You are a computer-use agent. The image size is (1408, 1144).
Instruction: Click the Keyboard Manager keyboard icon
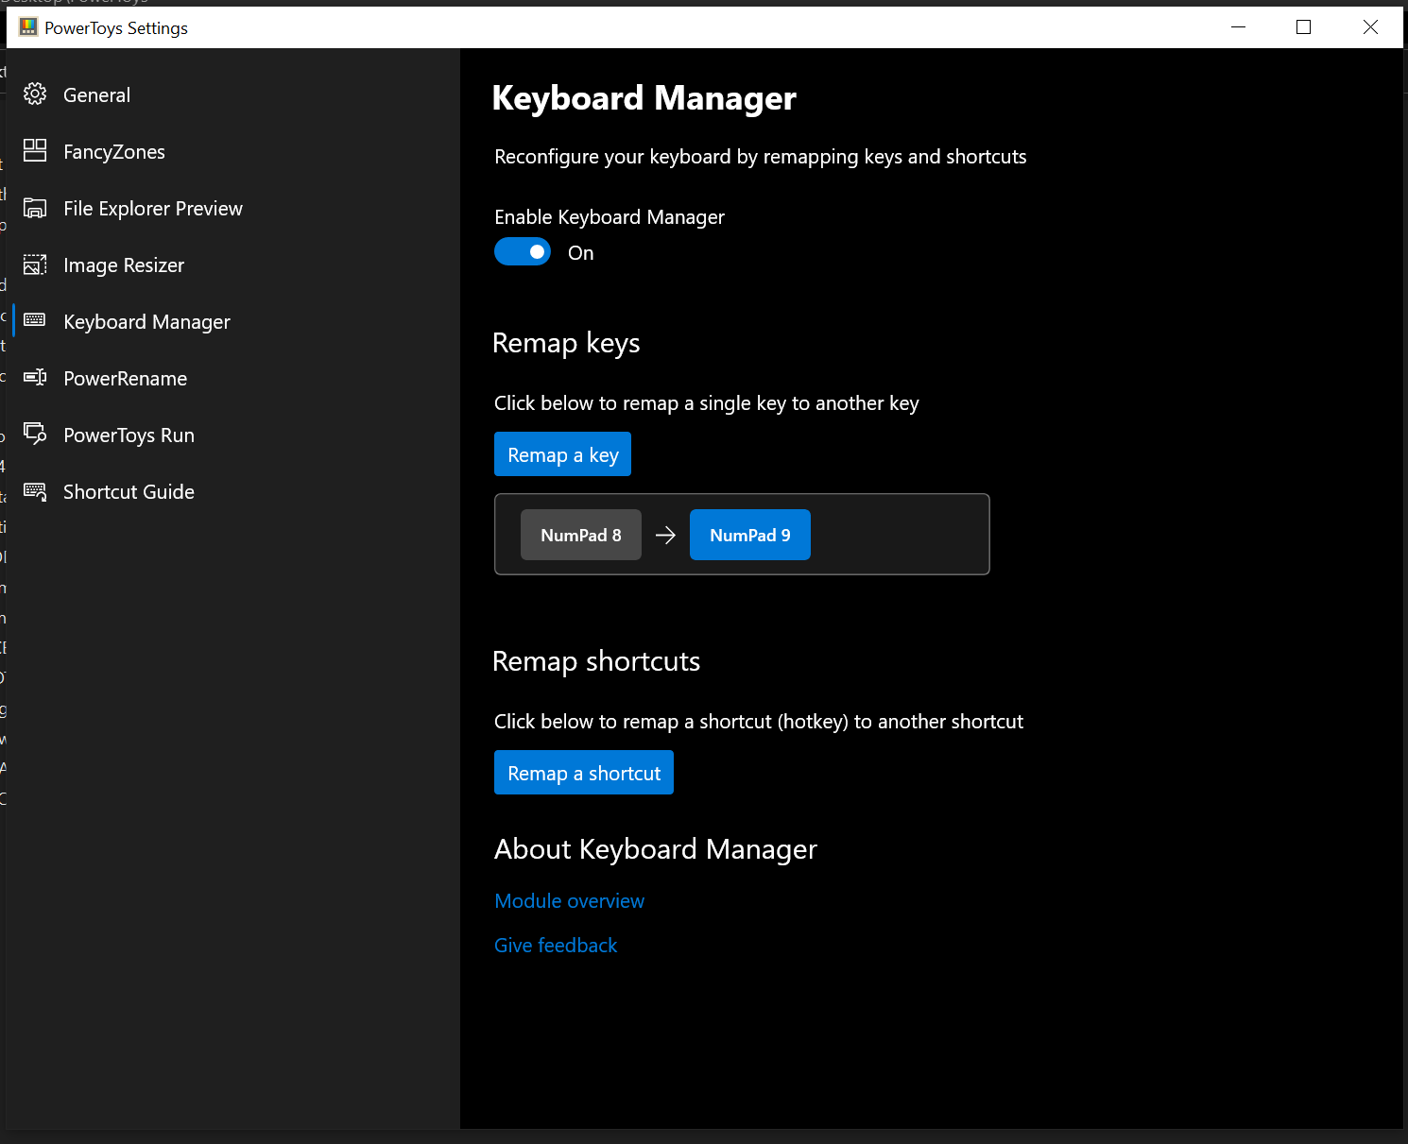pos(35,321)
